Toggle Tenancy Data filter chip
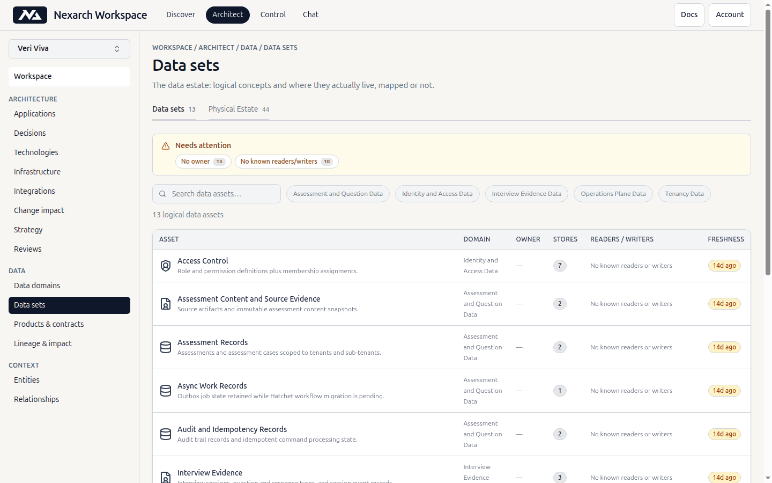The width and height of the screenshot is (772, 483). pyautogui.click(x=685, y=194)
